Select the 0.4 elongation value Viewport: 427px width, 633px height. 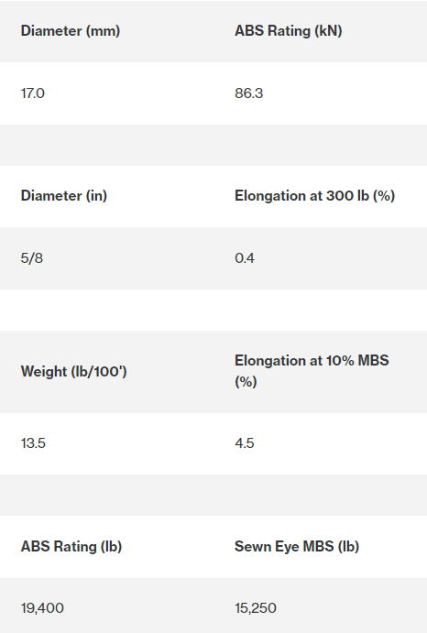pyautogui.click(x=245, y=258)
